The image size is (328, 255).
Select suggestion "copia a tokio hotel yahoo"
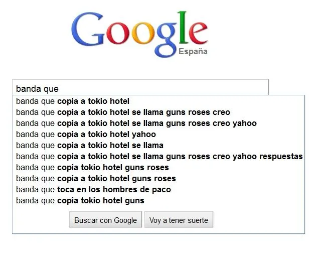click(86, 135)
